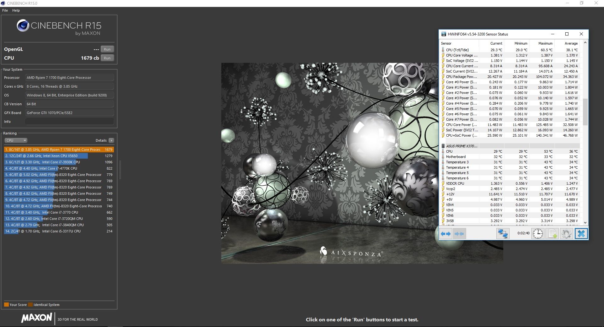The image size is (604, 327).
Task: Minimize the HWiNFO64 Sensor Status window
Action: (x=553, y=34)
